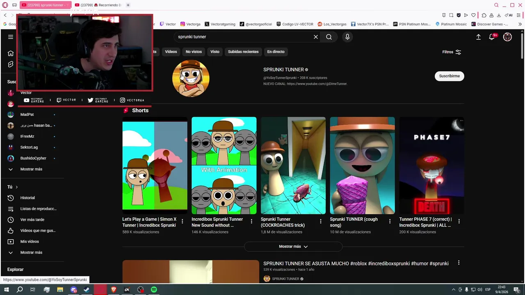Open the Opera main menu logo

coord(5,5)
